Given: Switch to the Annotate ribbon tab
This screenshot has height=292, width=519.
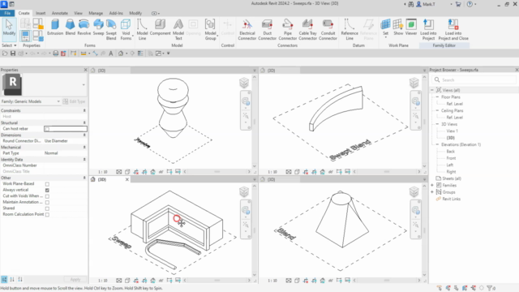Looking at the screenshot, I should click(x=59, y=13).
